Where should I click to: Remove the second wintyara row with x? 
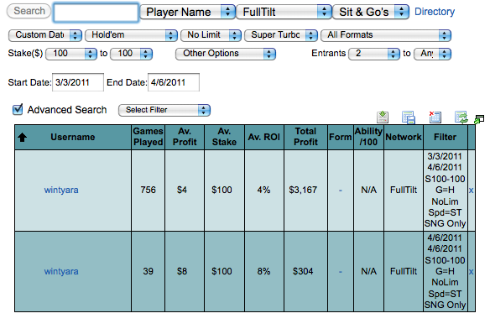[x=471, y=271]
